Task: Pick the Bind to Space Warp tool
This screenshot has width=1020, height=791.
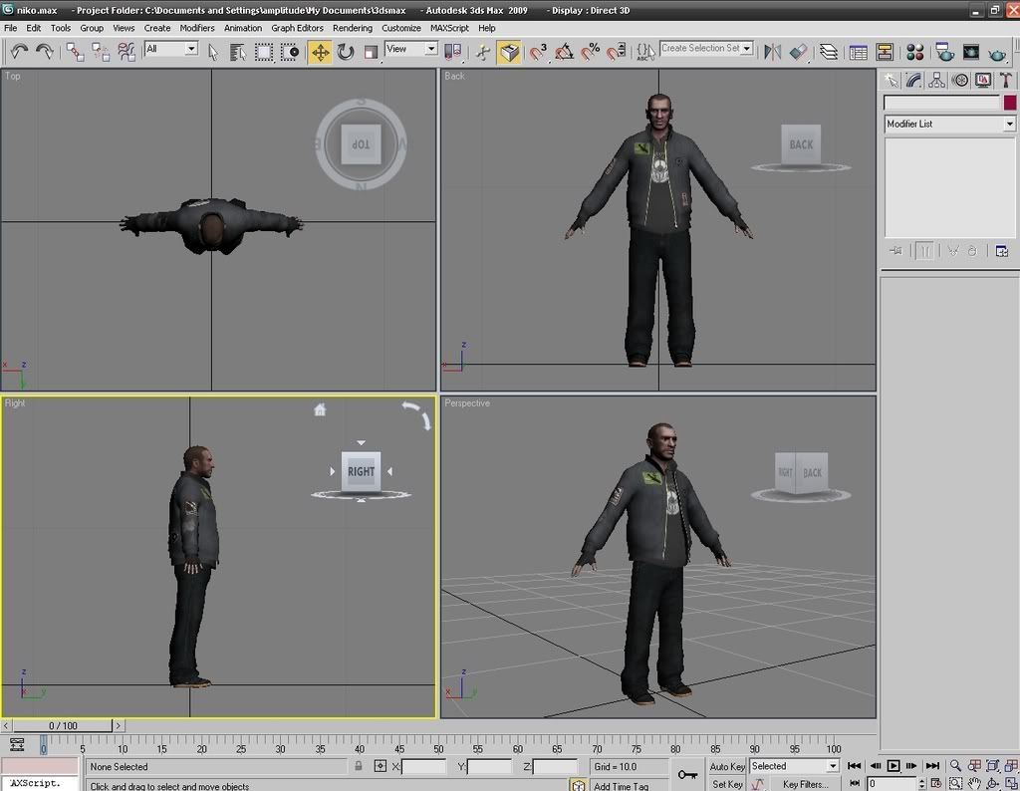Action: [x=127, y=52]
